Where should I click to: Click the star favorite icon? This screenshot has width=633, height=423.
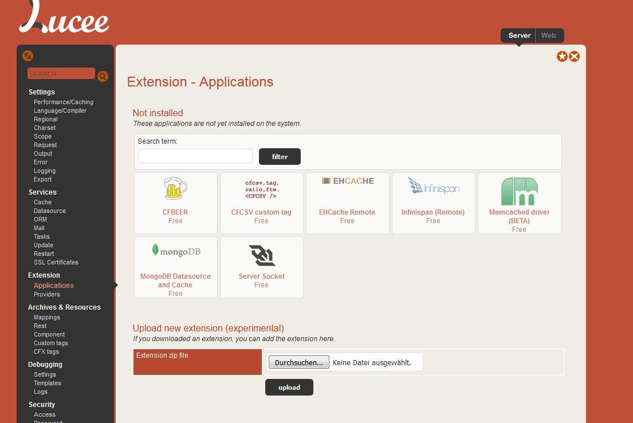[562, 57]
